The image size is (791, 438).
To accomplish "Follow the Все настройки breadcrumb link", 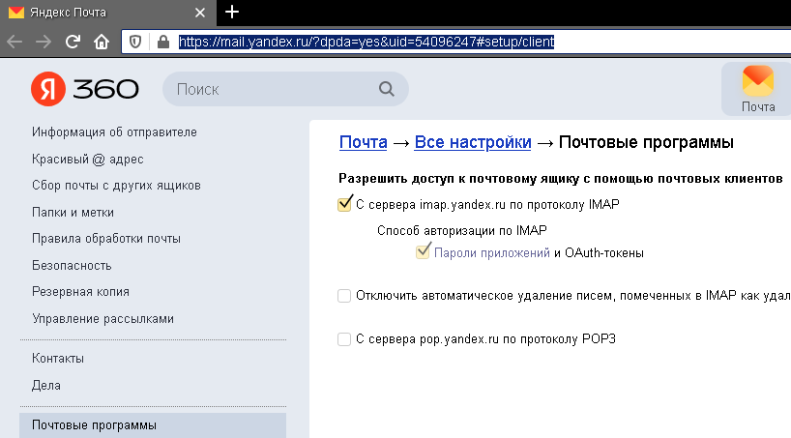I will [x=472, y=142].
